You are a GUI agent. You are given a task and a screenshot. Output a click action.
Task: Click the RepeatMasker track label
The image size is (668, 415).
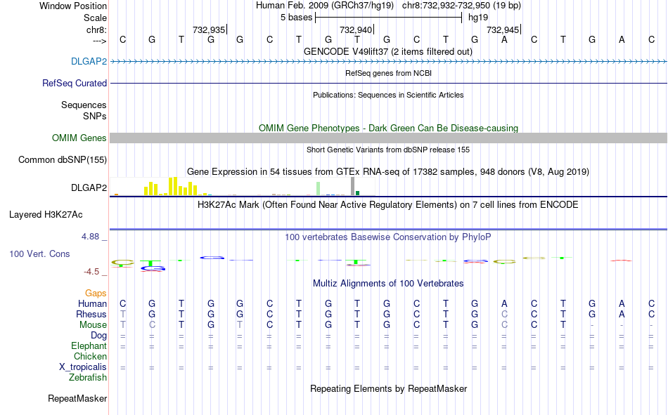click(x=77, y=398)
